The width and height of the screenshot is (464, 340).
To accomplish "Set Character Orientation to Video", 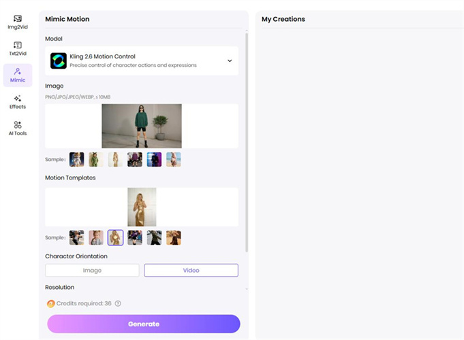I will (x=191, y=270).
